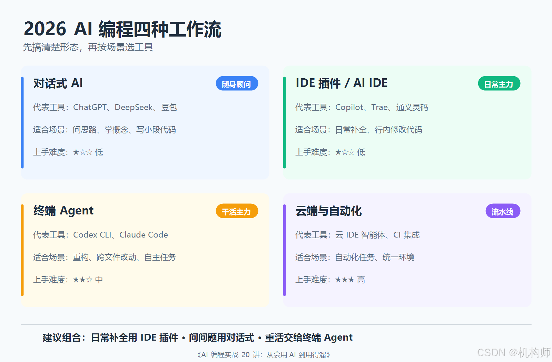552x362 pixels.
Task: Click the line '代表工具：云 IDE 智能体、CI 集成'
Action: pos(357,235)
